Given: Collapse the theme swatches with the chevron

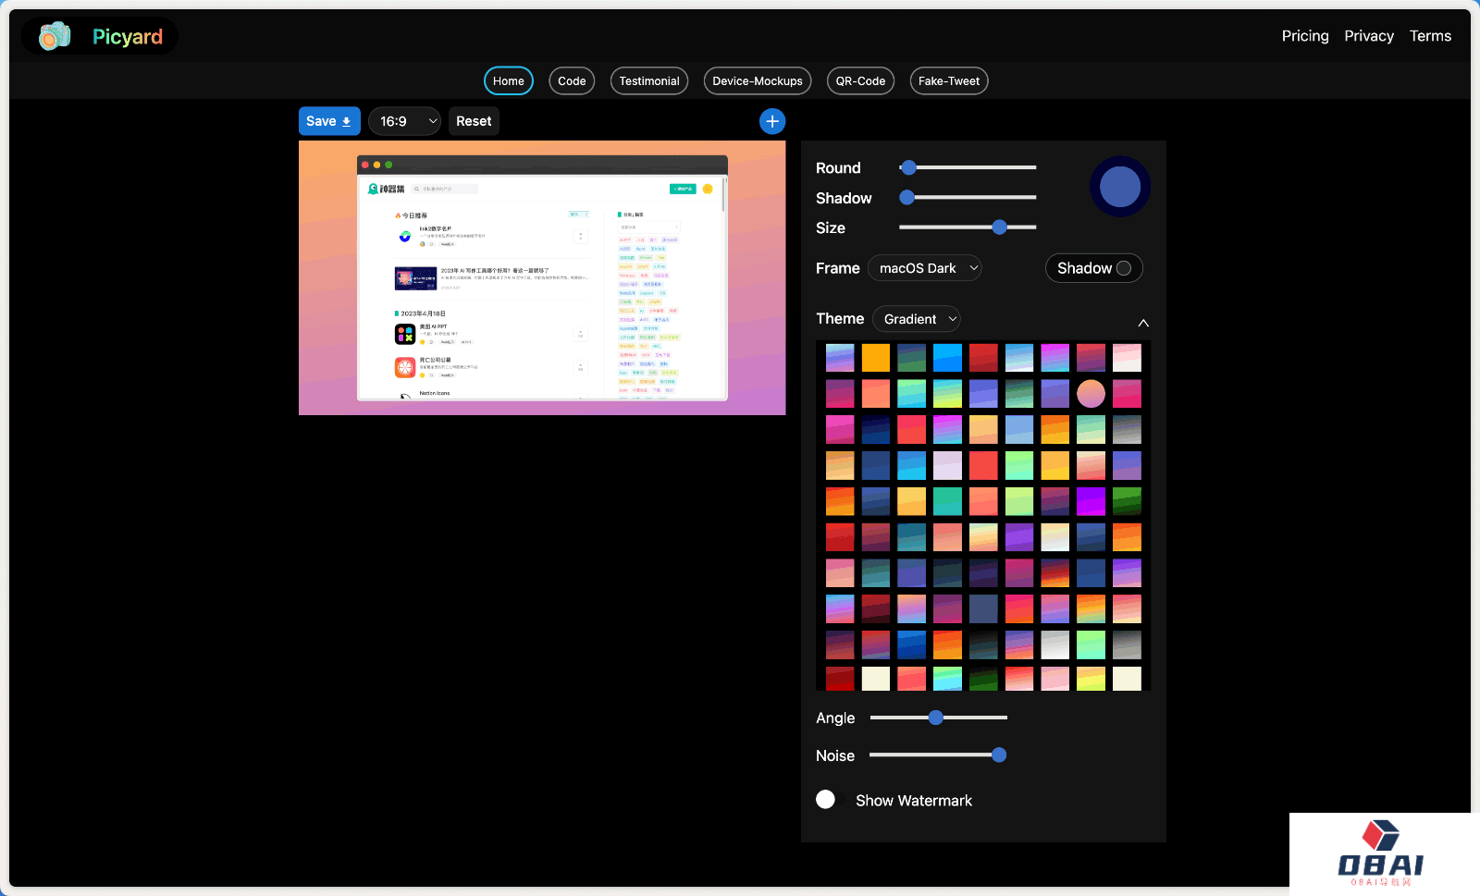Looking at the screenshot, I should (x=1143, y=323).
